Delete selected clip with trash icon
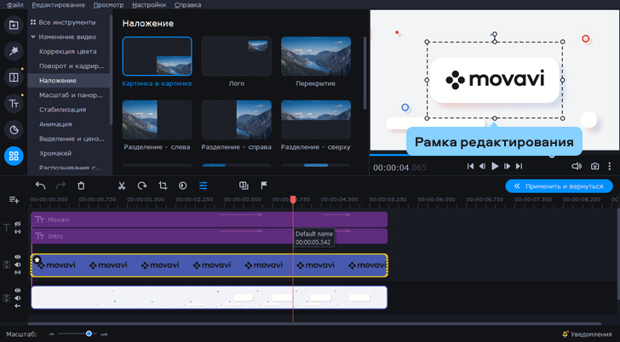 click(x=81, y=185)
